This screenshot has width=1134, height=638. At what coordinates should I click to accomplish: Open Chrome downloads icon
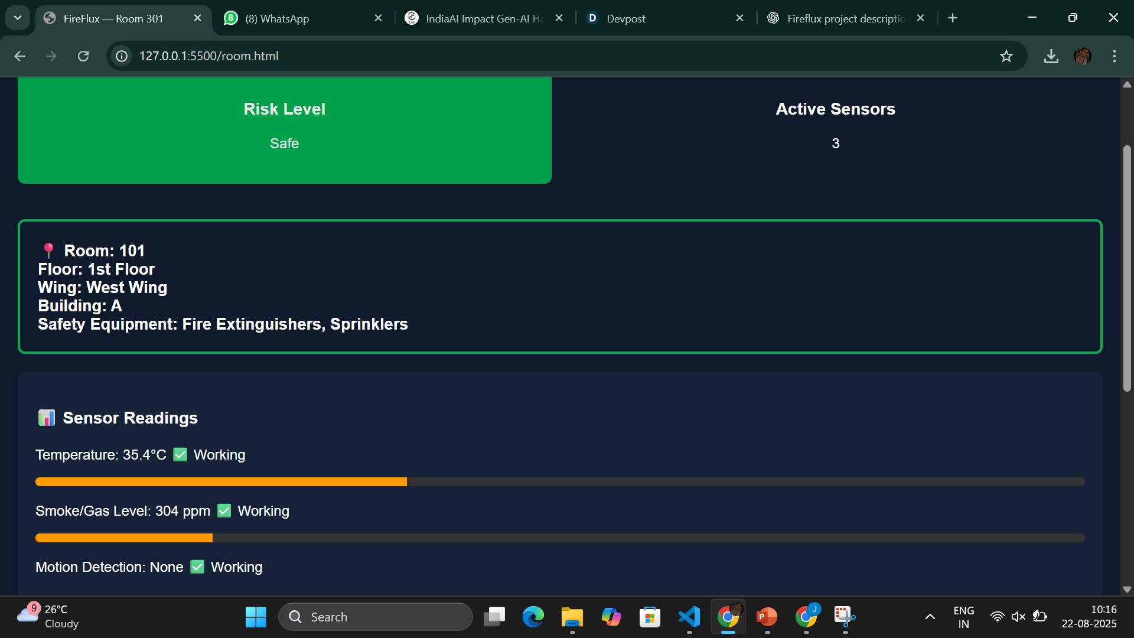(1051, 56)
